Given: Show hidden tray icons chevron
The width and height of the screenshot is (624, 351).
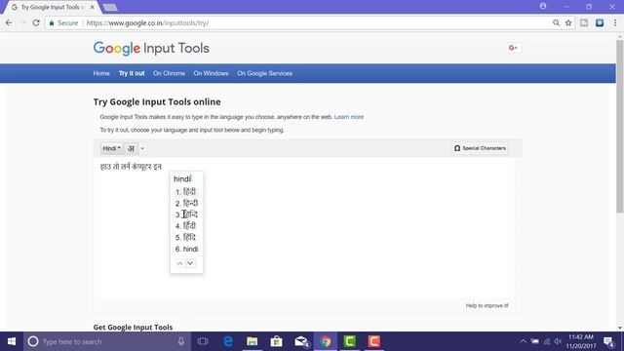Looking at the screenshot, I should [x=523, y=341].
